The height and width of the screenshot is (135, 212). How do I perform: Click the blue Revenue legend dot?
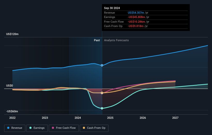point(8,128)
